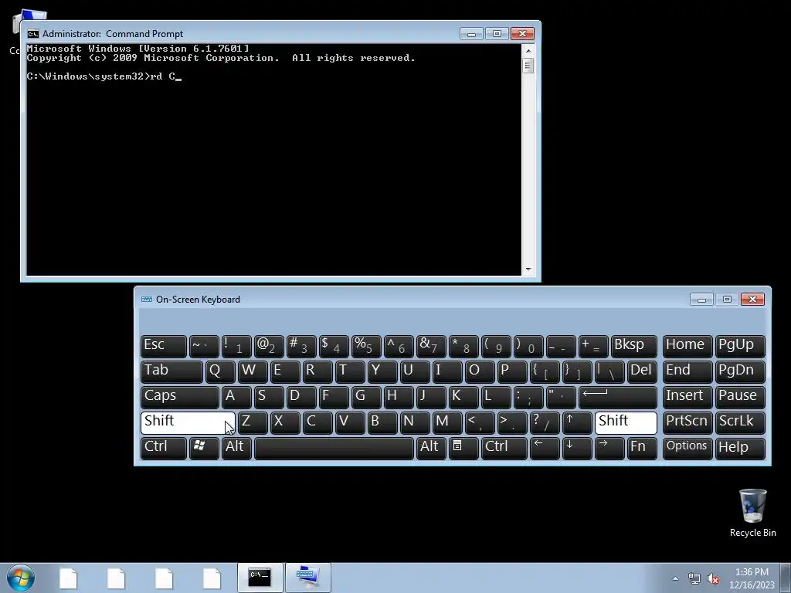Click the right arrow key on keyboard
This screenshot has width=791, height=593.
[x=609, y=448]
